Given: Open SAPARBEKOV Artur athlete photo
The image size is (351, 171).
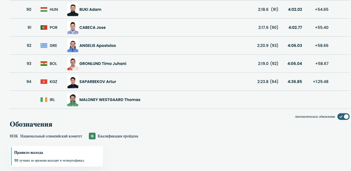Looking at the screenshot, I should 73,82.
